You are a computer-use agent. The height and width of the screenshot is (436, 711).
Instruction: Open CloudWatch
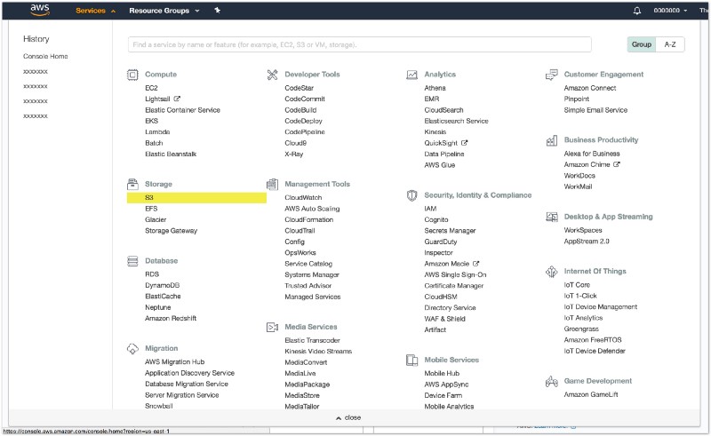(303, 198)
